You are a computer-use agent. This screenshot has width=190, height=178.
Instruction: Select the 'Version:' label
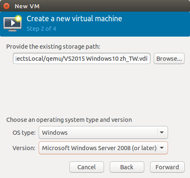coord(24,148)
